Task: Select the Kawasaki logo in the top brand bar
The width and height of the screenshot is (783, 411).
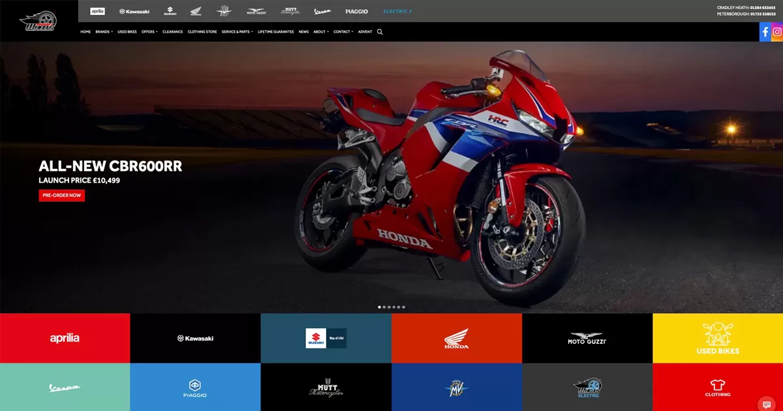Action: click(134, 12)
